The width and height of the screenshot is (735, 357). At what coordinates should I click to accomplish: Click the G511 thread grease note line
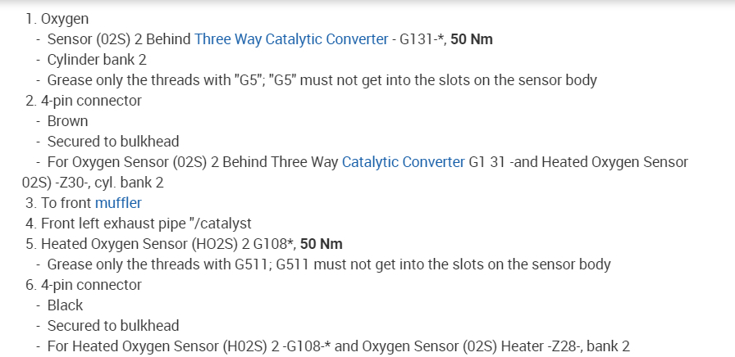click(328, 264)
